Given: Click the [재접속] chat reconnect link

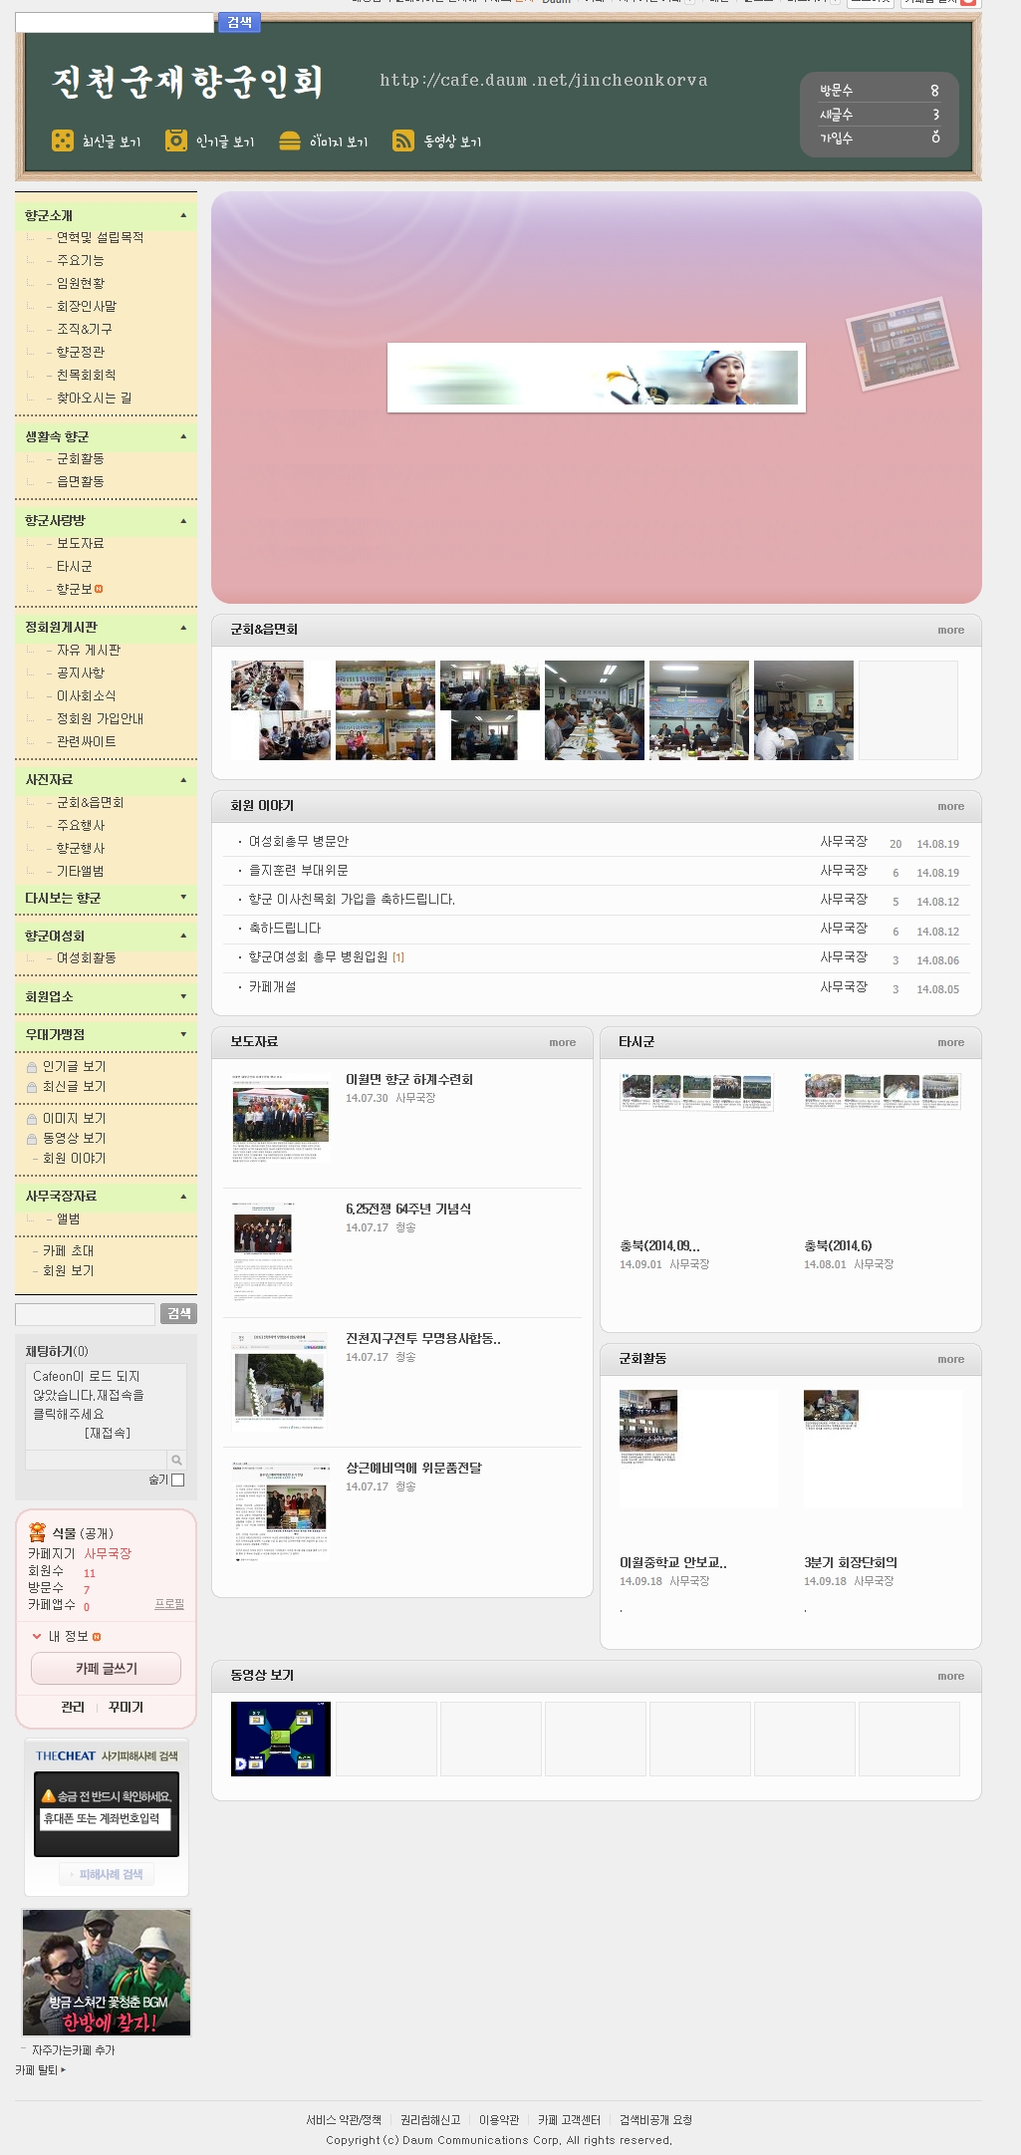Looking at the screenshot, I should (x=108, y=1433).
